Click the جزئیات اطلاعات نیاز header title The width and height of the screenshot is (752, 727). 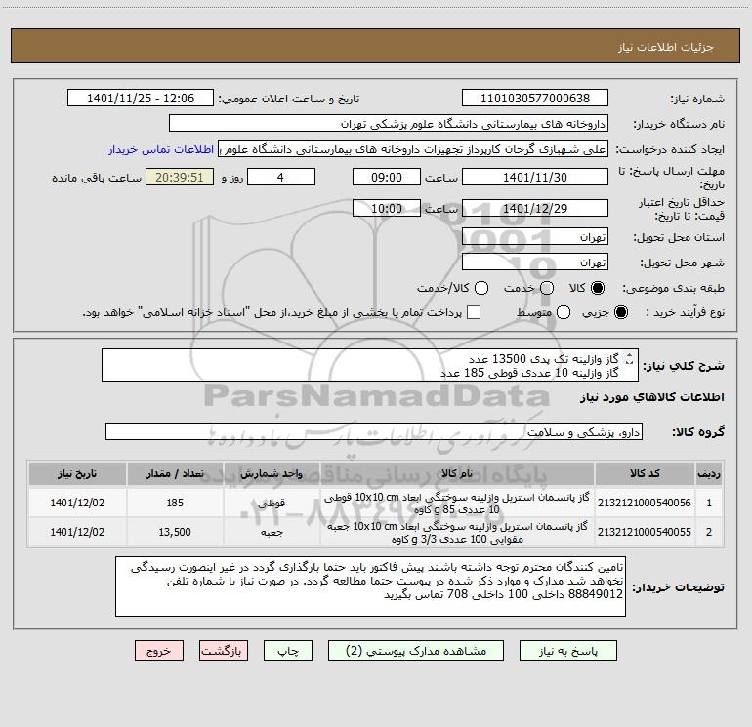[x=665, y=47]
